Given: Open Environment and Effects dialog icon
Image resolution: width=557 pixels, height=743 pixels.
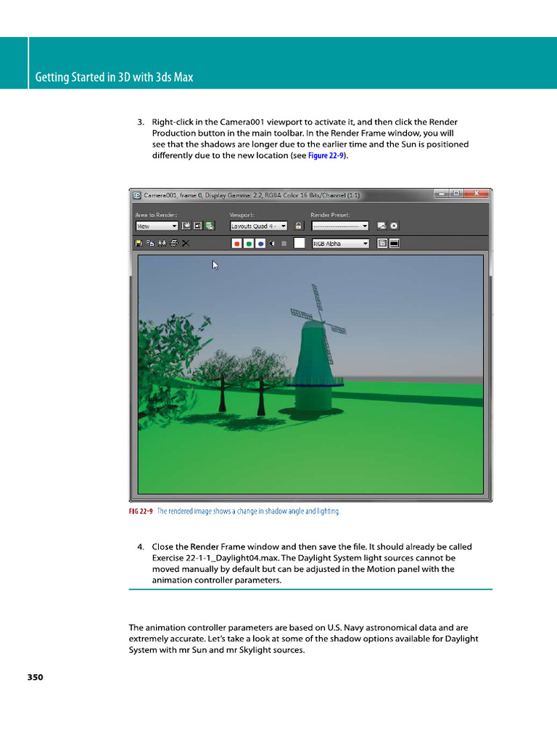Looking at the screenshot, I should (x=394, y=226).
